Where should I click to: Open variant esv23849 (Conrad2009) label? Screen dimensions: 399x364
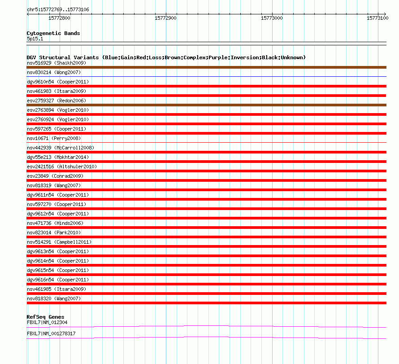(x=55, y=176)
